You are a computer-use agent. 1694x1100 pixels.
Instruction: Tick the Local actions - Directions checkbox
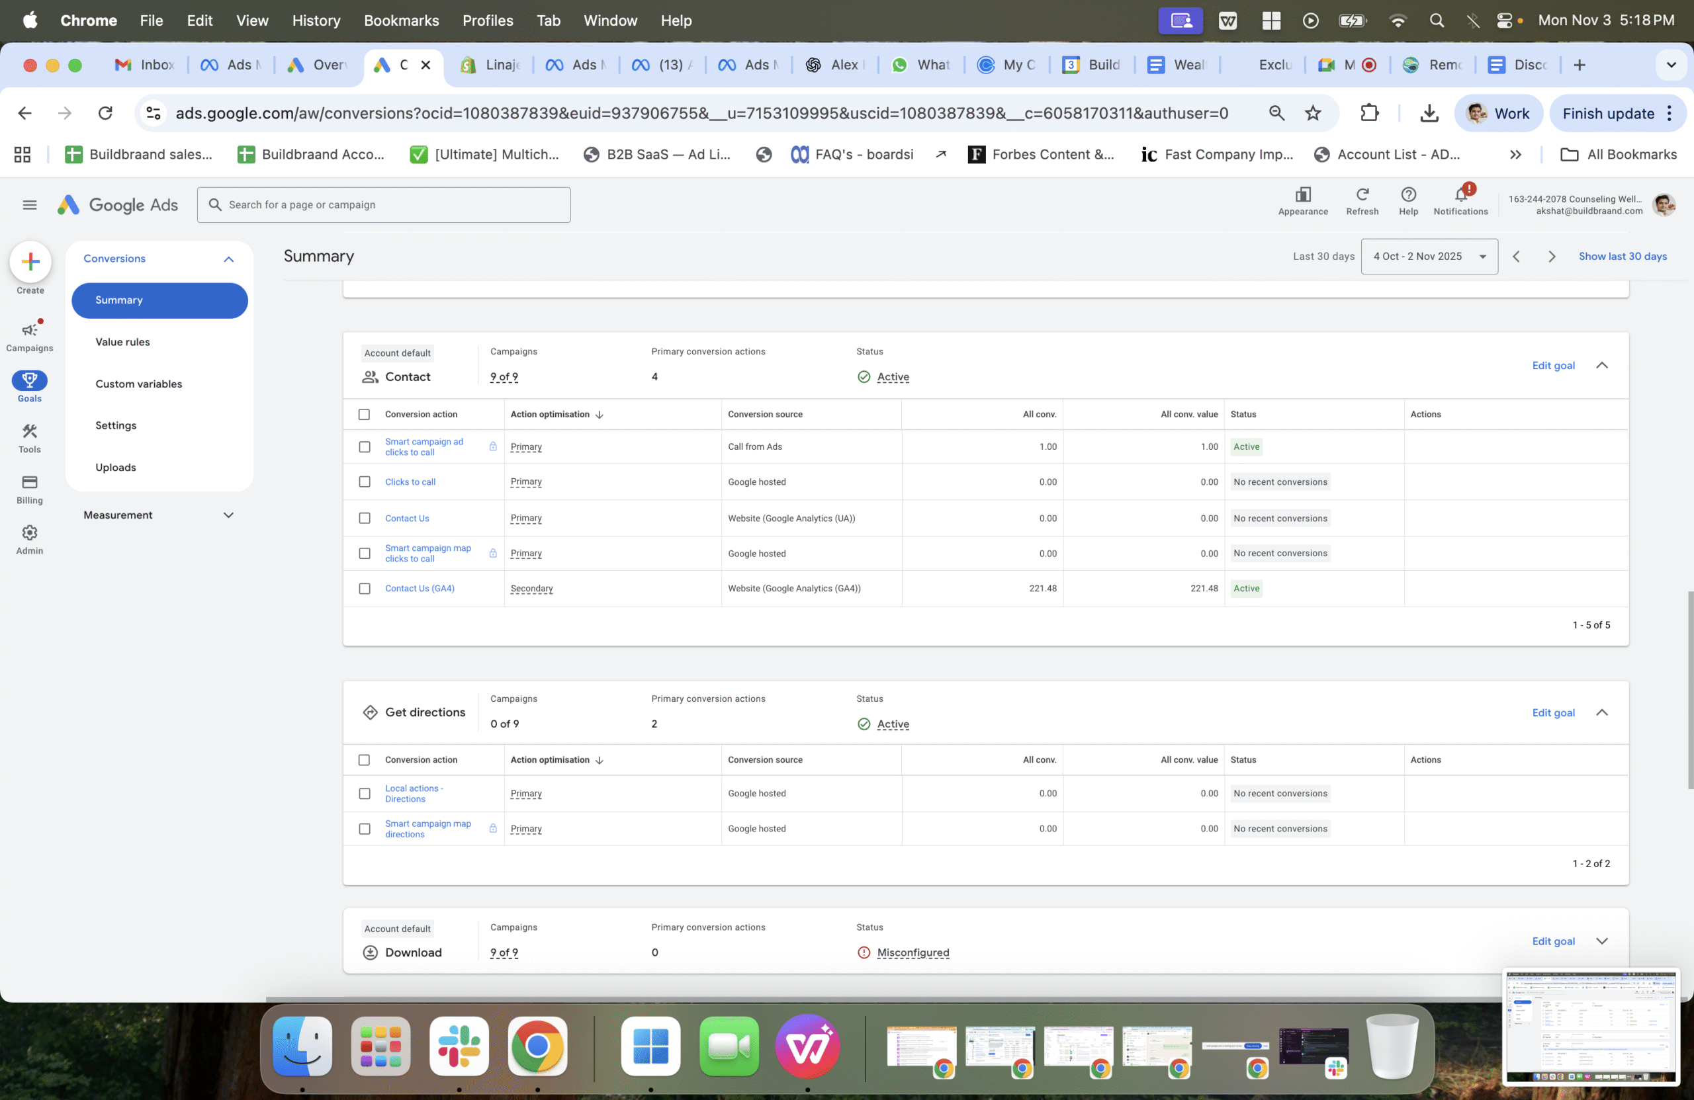[365, 793]
